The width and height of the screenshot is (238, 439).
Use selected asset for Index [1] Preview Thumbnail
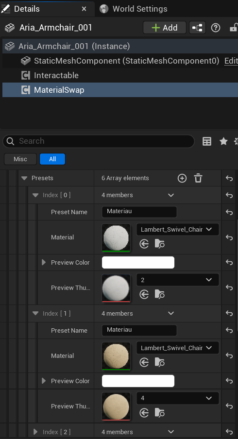click(x=144, y=413)
